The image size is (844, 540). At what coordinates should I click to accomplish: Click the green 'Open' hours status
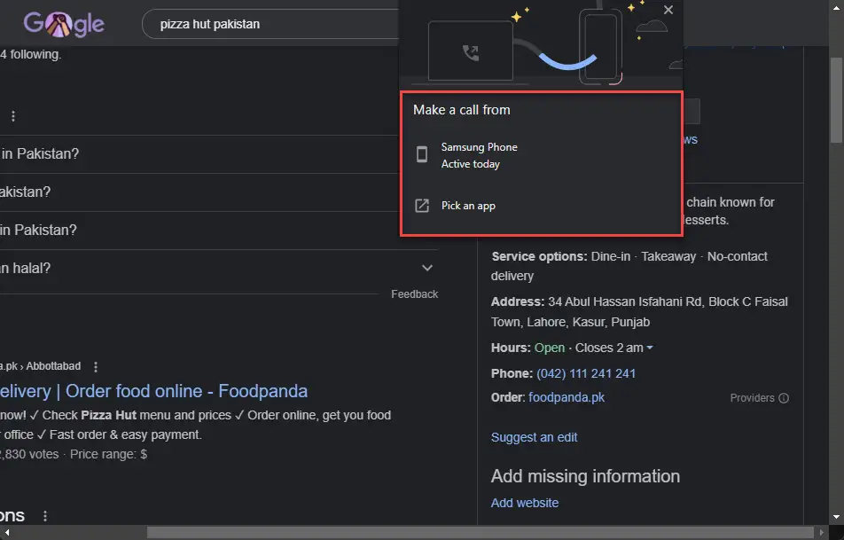pos(550,348)
